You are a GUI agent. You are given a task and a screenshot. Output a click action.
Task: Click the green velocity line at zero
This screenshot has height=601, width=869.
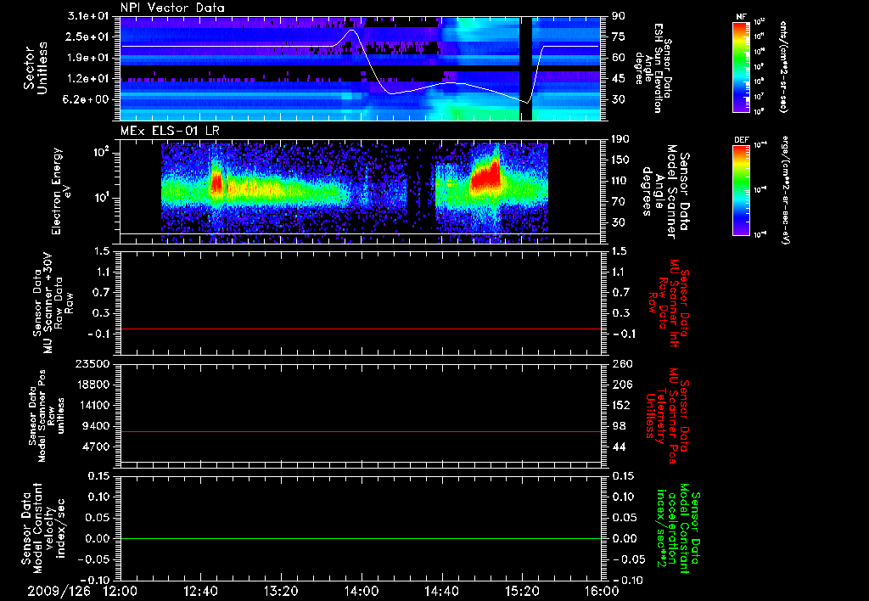pyautogui.click(x=361, y=538)
